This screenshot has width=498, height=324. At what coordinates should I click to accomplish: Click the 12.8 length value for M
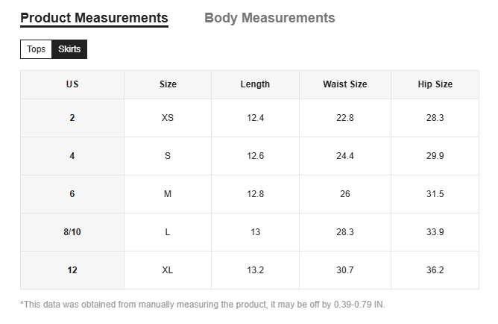point(255,194)
